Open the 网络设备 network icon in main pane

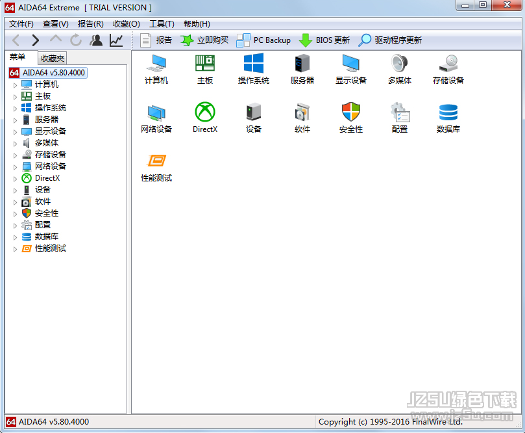coord(156,118)
